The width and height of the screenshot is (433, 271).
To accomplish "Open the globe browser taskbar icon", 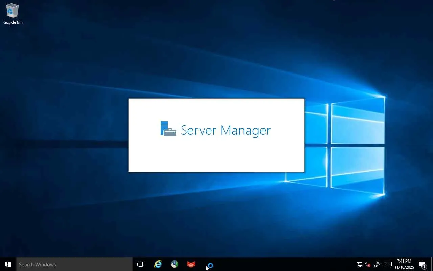I will tap(175, 264).
